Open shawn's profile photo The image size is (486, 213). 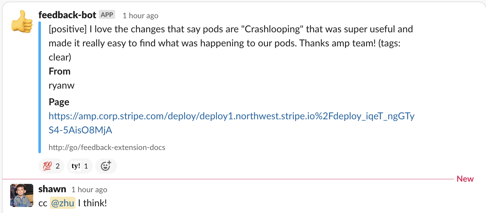[22, 195]
